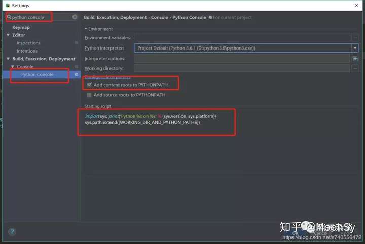
Task: Enable Add source roots to PYTHONPATH
Action: (89, 95)
